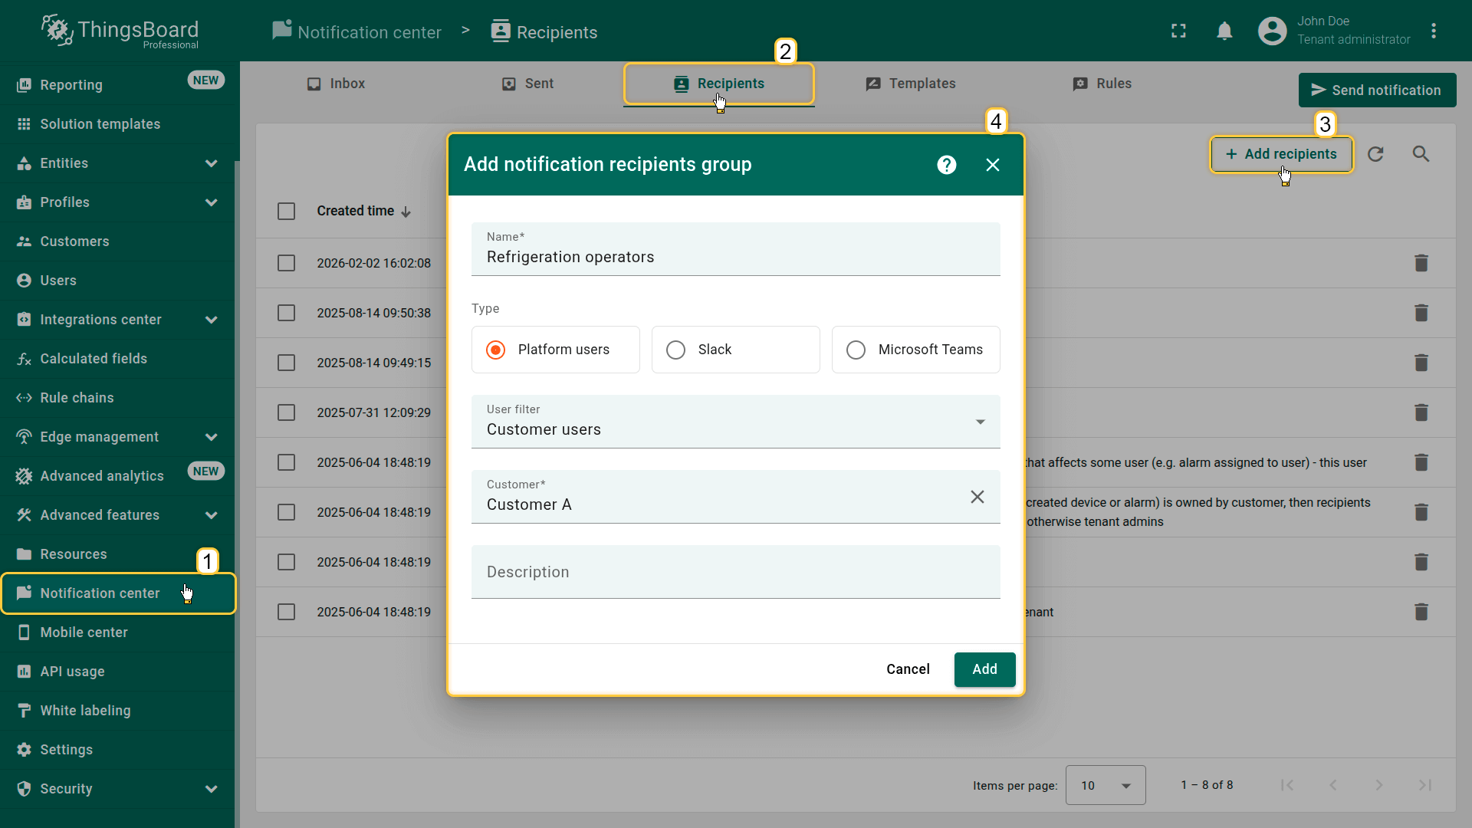Open search with the magnifier icon
The image size is (1472, 828).
coord(1421,154)
